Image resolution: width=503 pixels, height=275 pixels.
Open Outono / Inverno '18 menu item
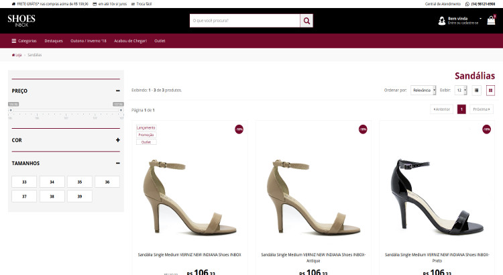click(x=89, y=41)
